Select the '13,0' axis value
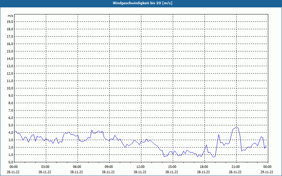The width and height of the screenshot is (282, 176). [10, 66]
